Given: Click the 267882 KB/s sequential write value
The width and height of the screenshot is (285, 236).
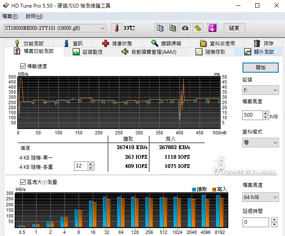Looking at the screenshot, I should pos(174,147).
